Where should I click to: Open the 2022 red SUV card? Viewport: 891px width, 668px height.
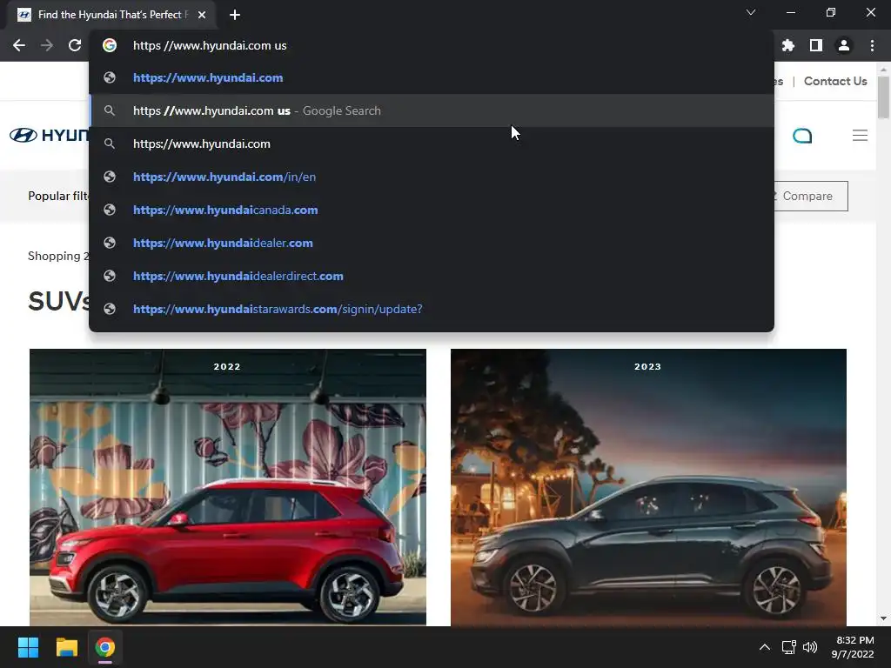pos(228,487)
